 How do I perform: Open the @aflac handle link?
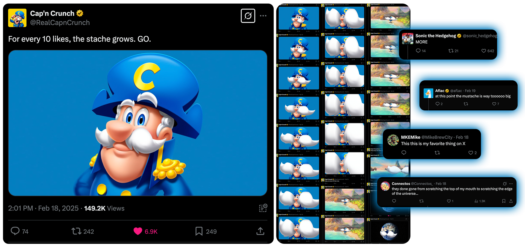coord(456,91)
